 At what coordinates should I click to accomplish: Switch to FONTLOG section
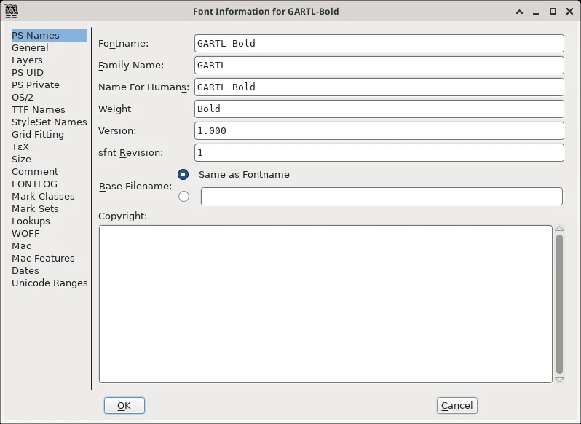34,184
